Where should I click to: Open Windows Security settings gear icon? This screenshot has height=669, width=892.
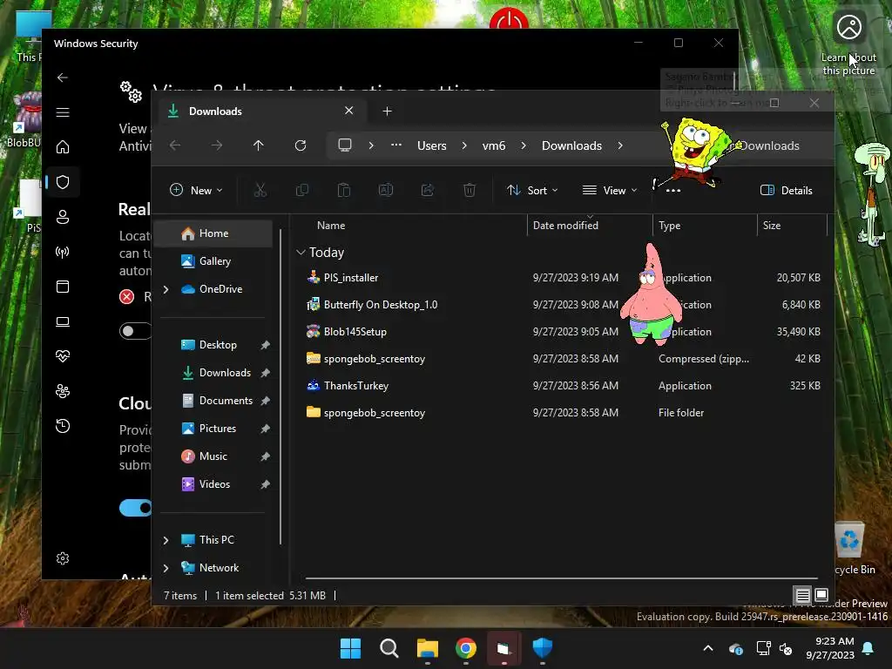[x=63, y=558]
